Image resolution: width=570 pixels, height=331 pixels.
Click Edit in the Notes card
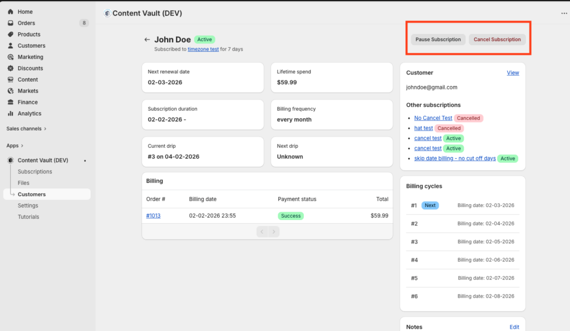coord(514,328)
